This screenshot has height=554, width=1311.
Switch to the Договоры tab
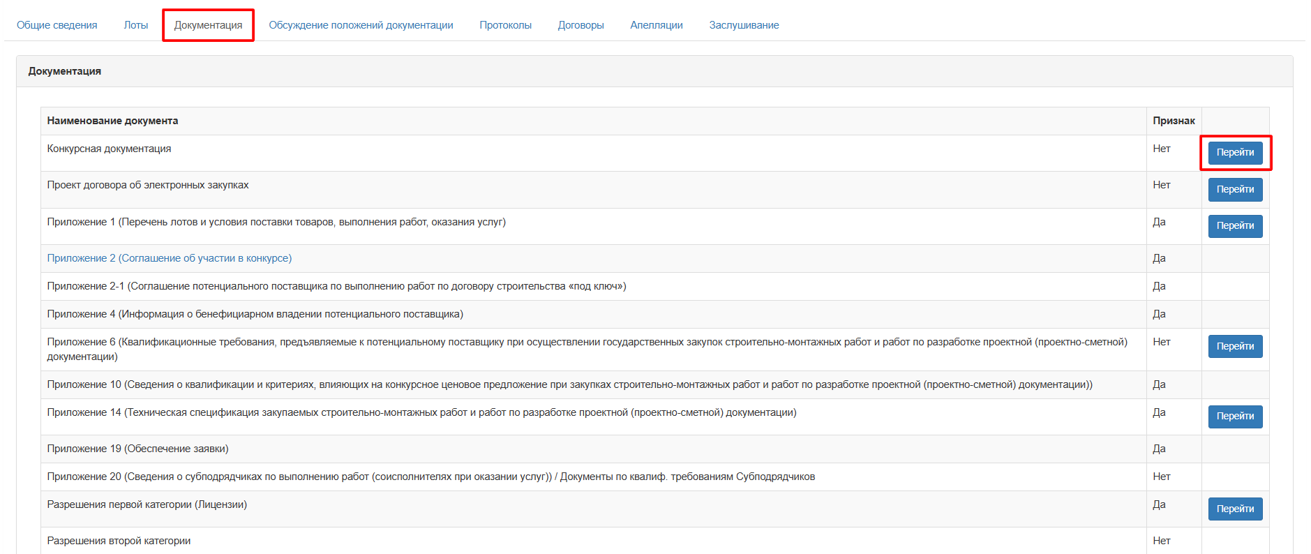pos(580,25)
